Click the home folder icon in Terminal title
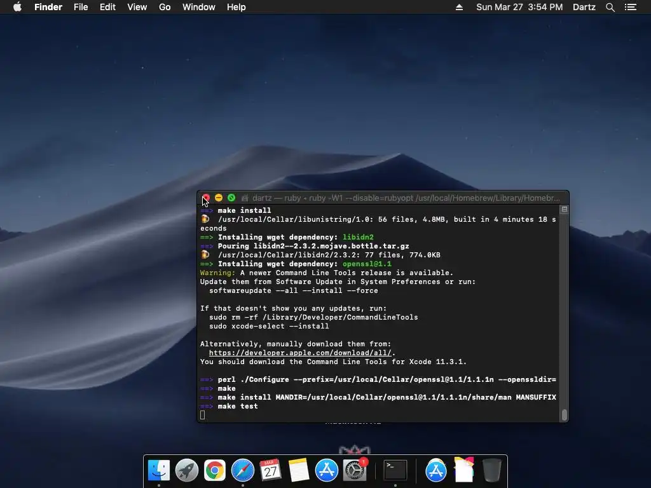 [245, 198]
